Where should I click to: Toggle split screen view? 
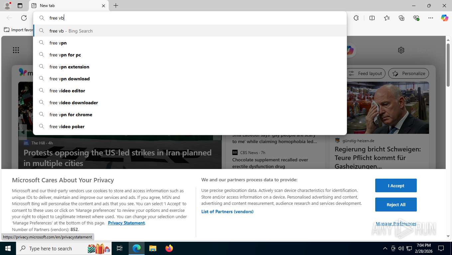point(372,18)
